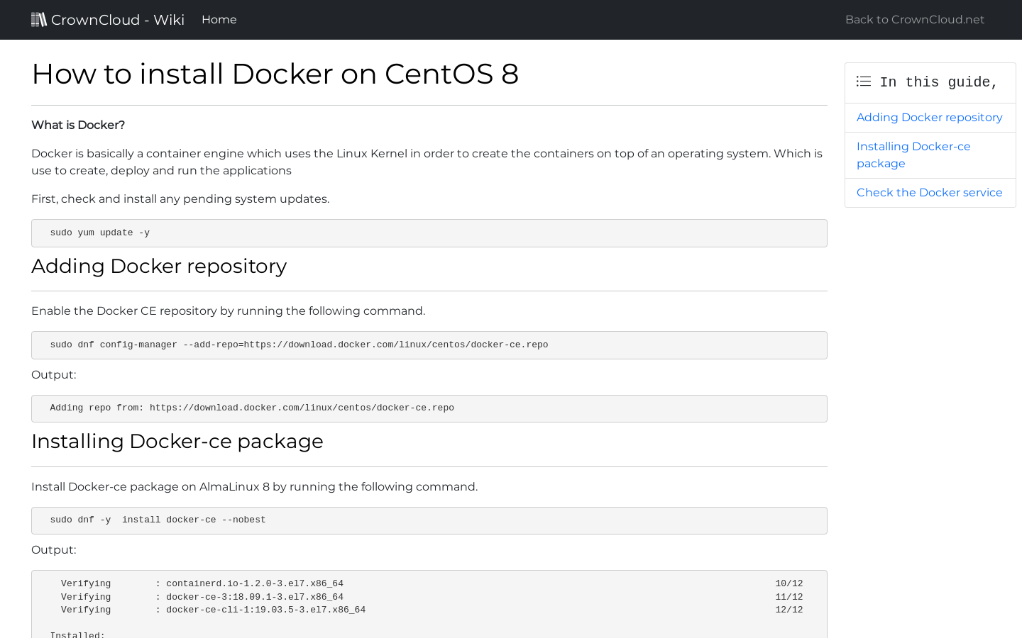Screen dimensions: 1022x638
Task: Click the list icon beside In this guide
Action: pos(864,82)
